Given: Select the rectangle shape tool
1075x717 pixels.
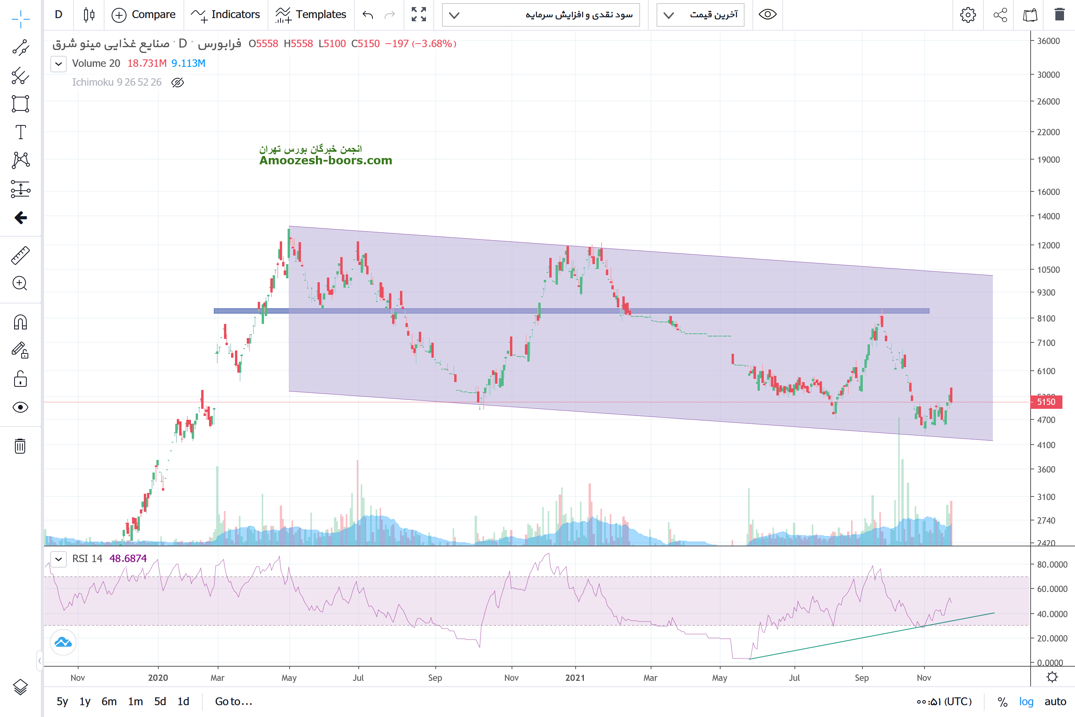Looking at the screenshot, I should 20,104.
